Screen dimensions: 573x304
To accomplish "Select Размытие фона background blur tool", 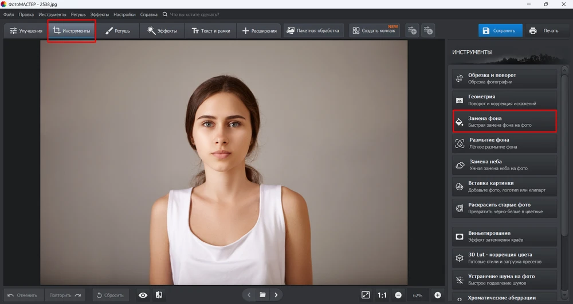I will [504, 143].
